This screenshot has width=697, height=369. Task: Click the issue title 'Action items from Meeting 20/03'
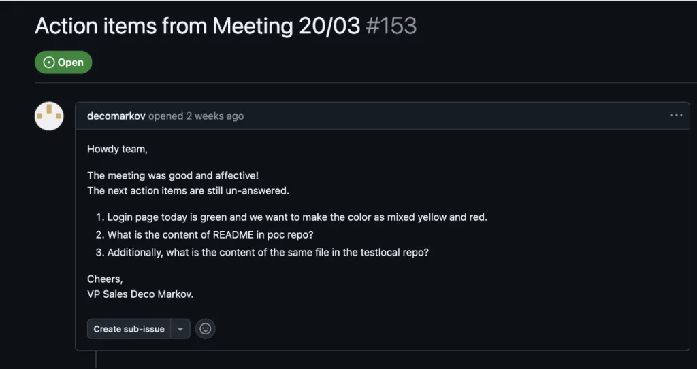[x=197, y=27]
